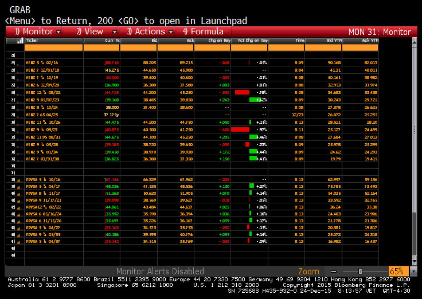This screenshot has width=422, height=299.
Task: Click the Curr Px value 67.146
Action: pos(111,180)
